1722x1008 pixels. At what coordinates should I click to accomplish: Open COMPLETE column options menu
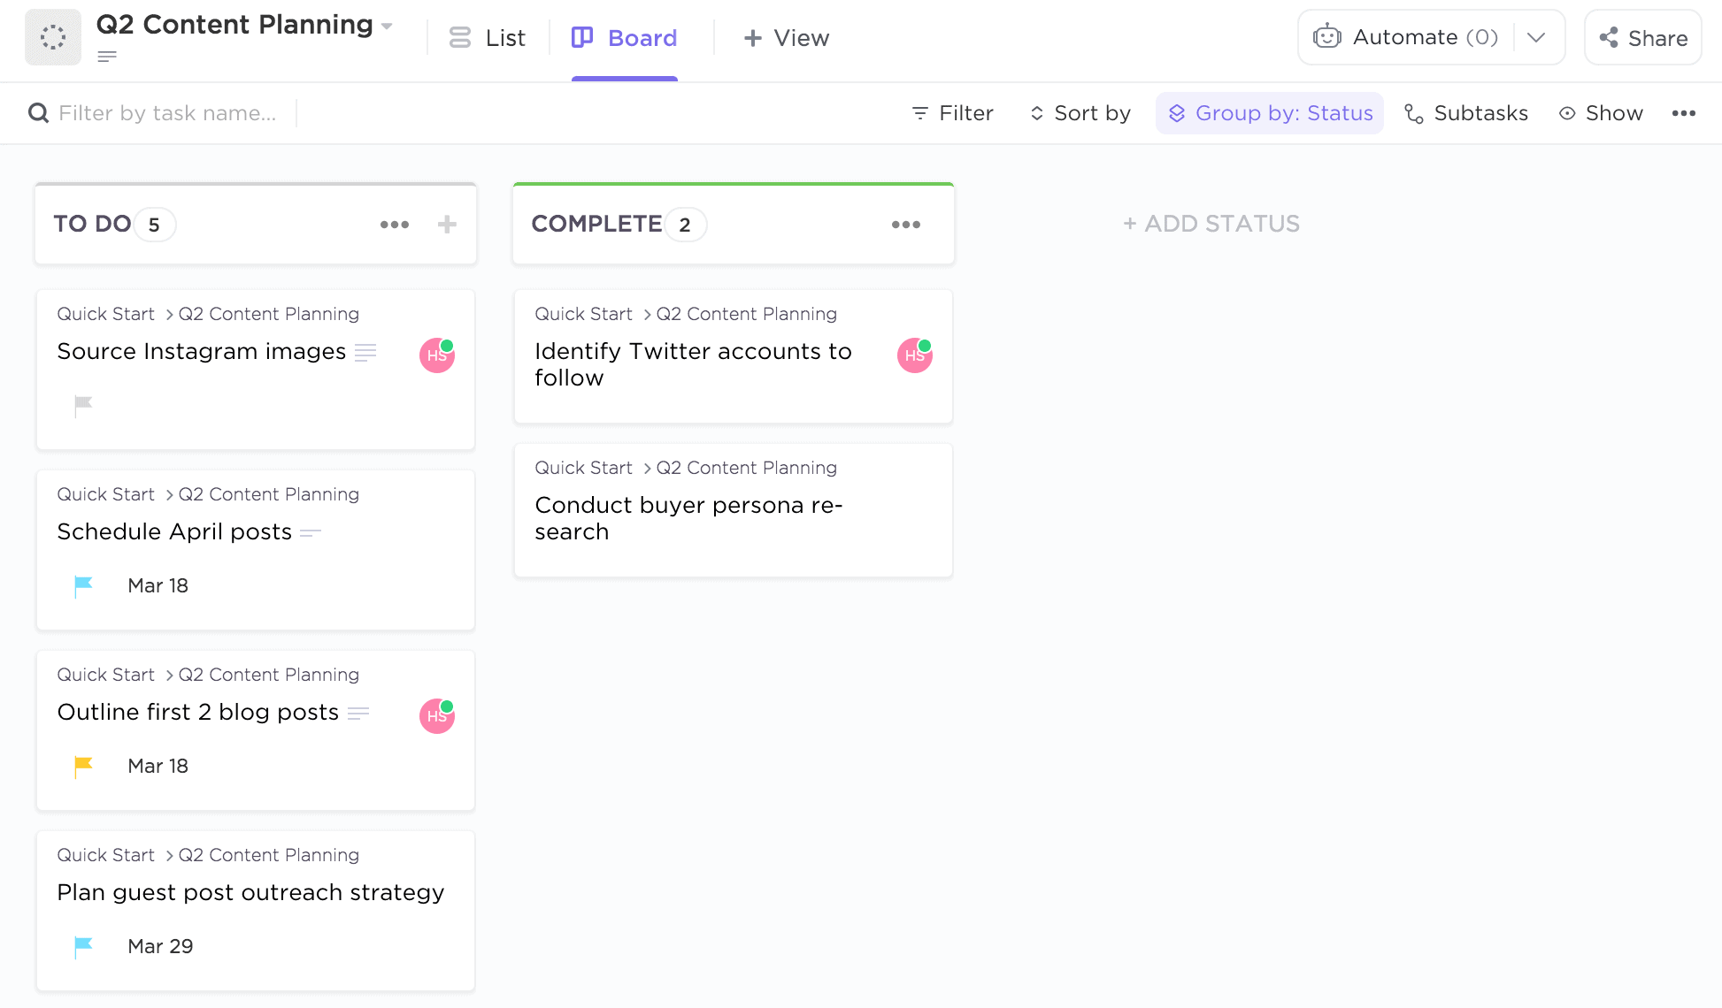point(906,225)
